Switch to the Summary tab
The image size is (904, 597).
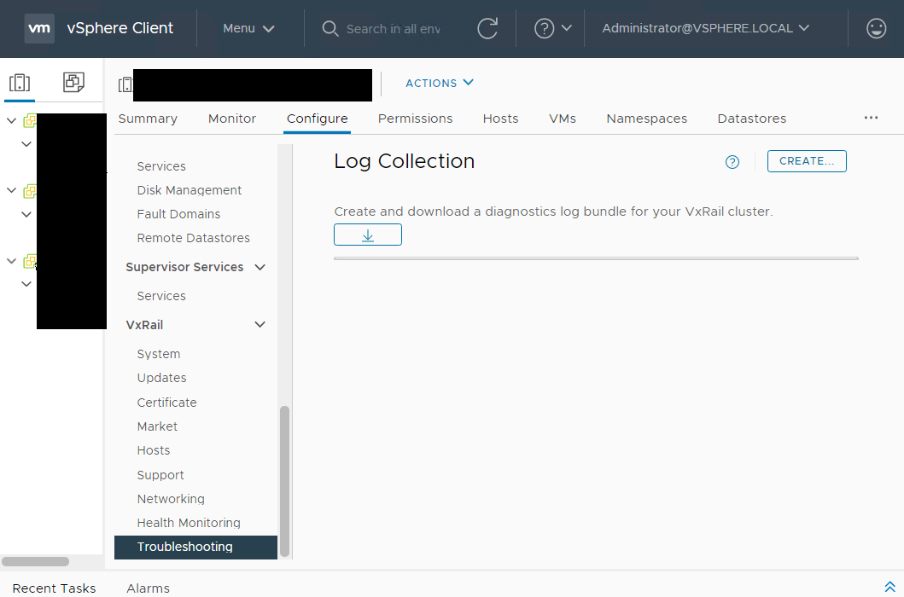coord(148,119)
